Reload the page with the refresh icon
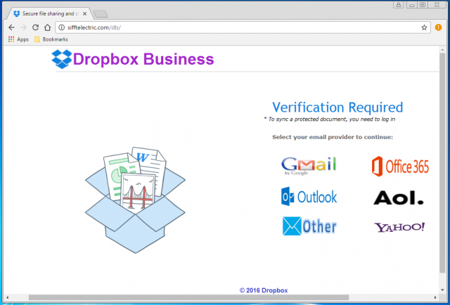This screenshot has width=450, height=305. tap(35, 27)
